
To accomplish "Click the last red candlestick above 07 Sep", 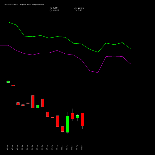I will point(82,119).
